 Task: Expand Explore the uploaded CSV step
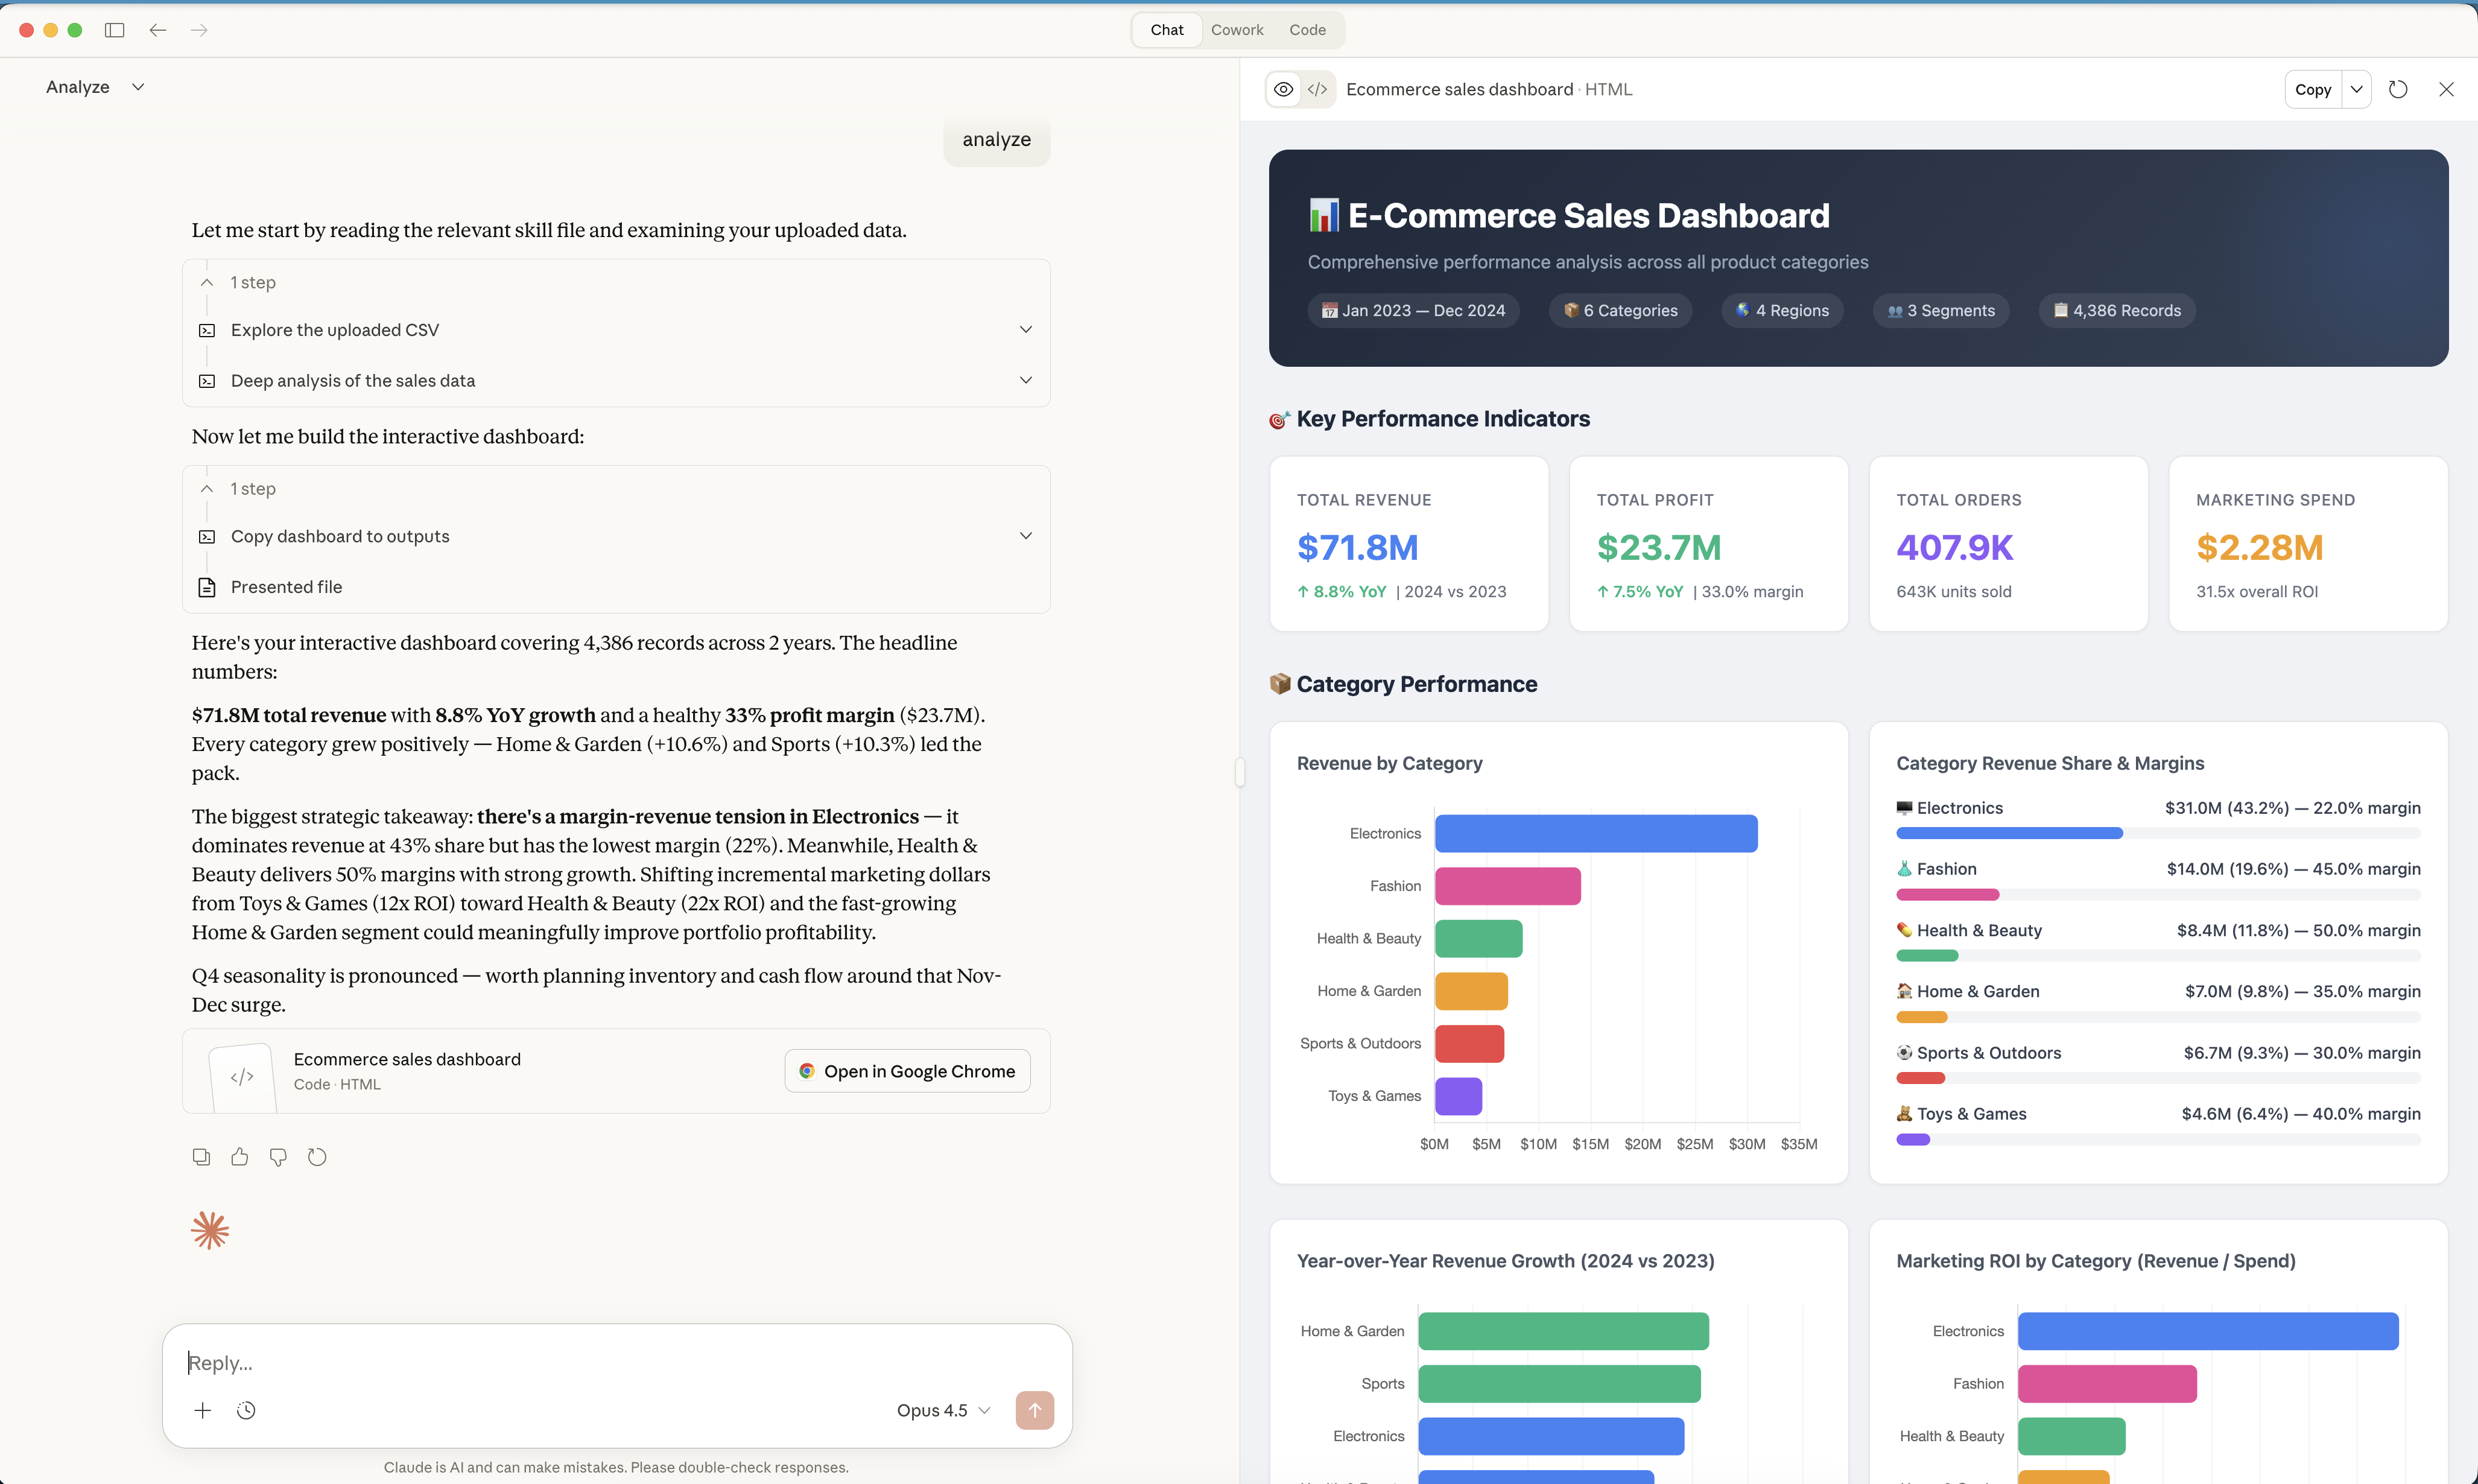click(1025, 330)
